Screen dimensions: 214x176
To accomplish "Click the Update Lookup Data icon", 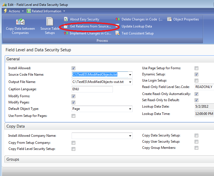I will click(x=117, y=26).
